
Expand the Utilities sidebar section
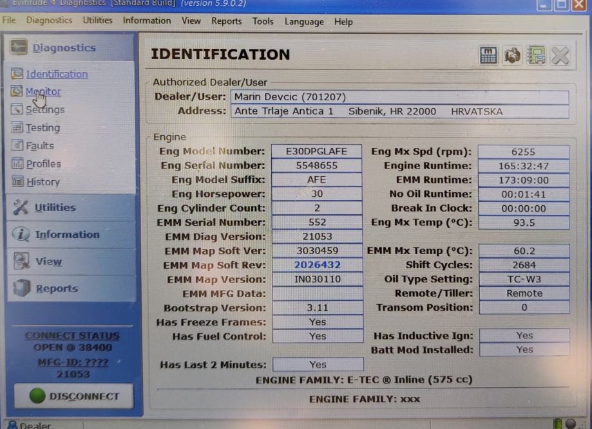(55, 208)
